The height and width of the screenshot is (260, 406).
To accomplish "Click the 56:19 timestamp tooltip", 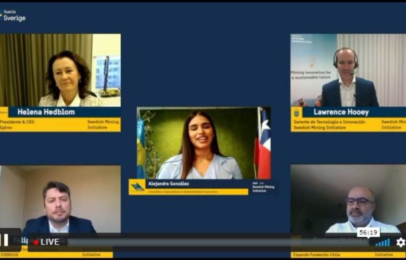I will click(368, 232).
